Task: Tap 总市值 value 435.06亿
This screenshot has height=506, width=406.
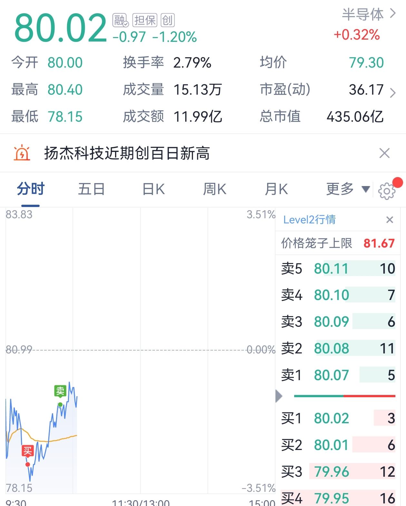Action: [x=355, y=117]
